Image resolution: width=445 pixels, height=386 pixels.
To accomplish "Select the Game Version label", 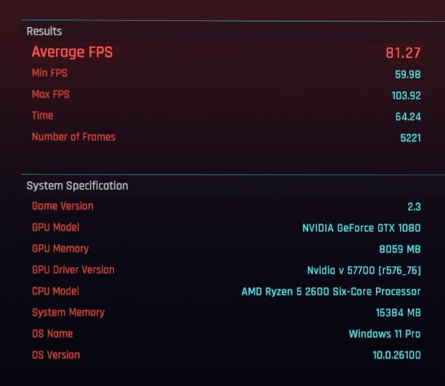I will coord(62,206).
